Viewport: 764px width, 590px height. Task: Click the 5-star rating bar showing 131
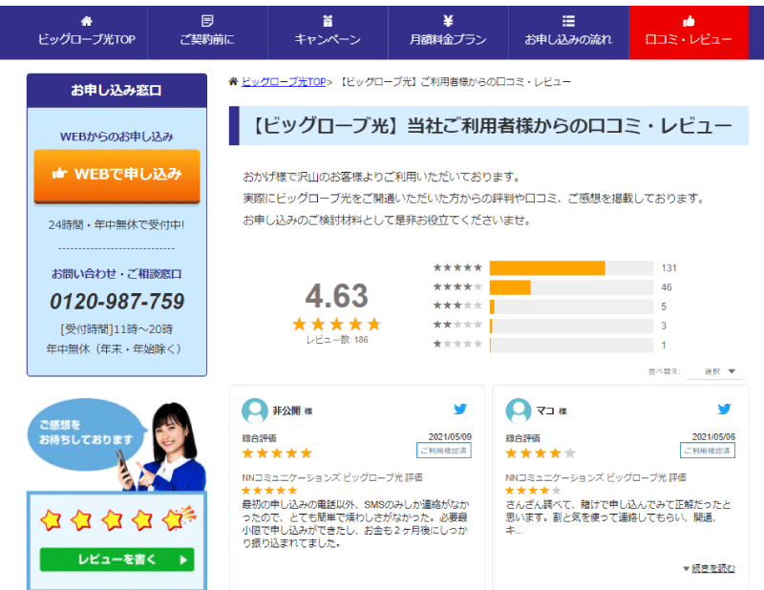[x=571, y=268]
